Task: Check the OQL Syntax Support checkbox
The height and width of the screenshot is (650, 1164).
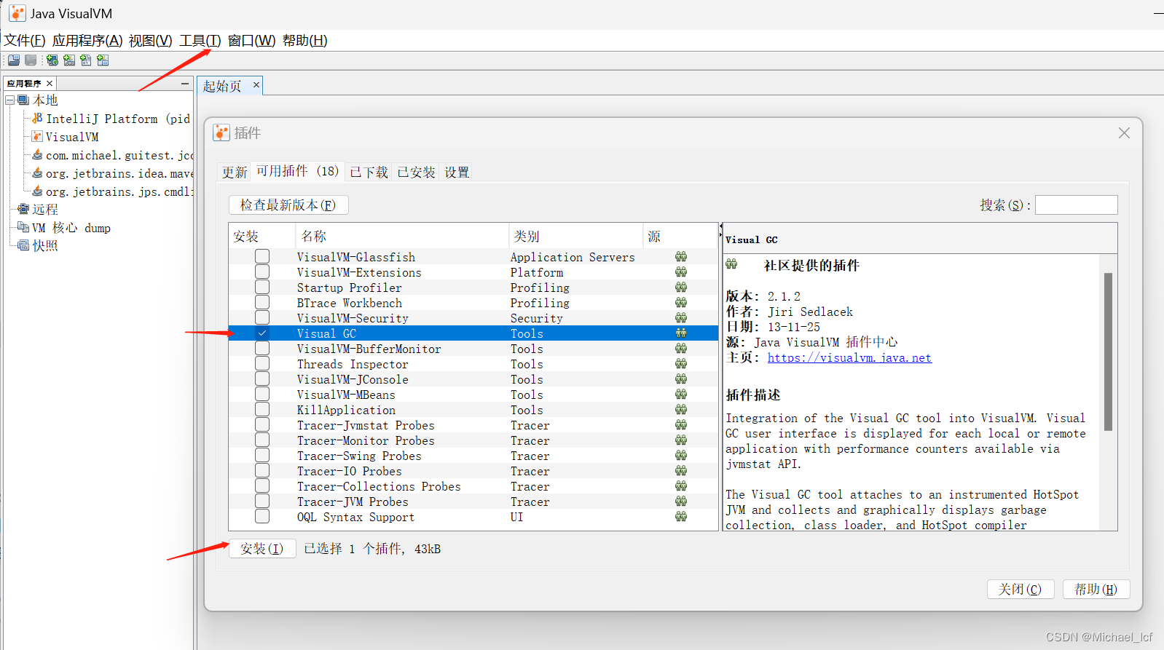Action: tap(262, 516)
